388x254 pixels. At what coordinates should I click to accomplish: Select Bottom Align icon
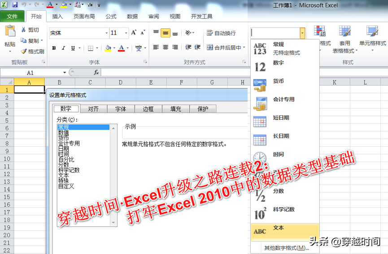[175, 33]
